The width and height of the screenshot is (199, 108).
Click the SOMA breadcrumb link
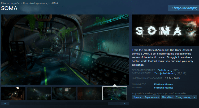click(54, 3)
